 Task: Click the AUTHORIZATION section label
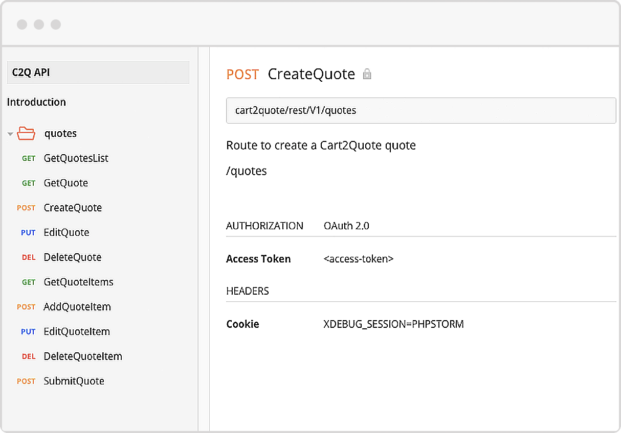(x=264, y=226)
